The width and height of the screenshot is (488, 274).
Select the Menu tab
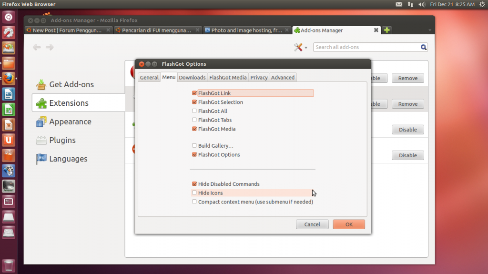[x=169, y=77]
